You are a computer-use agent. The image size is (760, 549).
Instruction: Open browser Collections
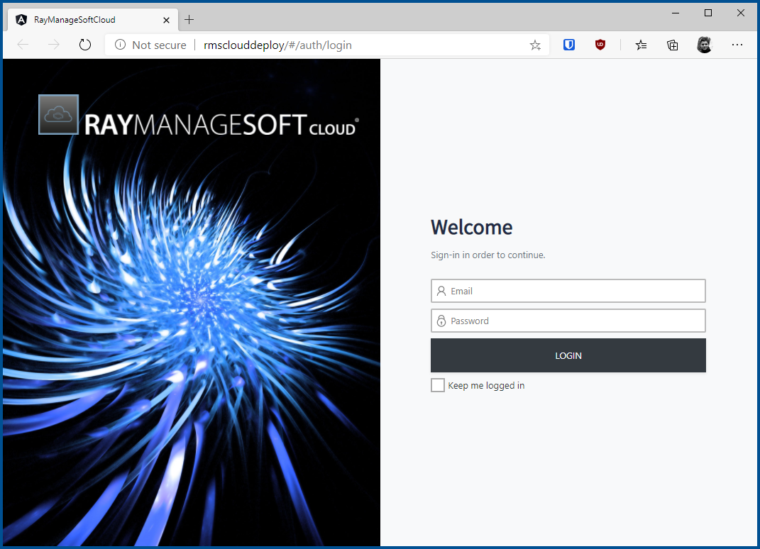pyautogui.click(x=672, y=44)
